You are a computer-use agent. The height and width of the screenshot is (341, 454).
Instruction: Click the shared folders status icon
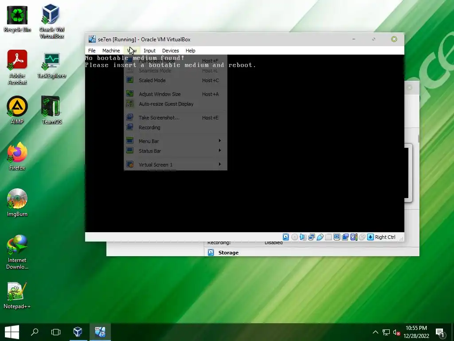point(329,237)
